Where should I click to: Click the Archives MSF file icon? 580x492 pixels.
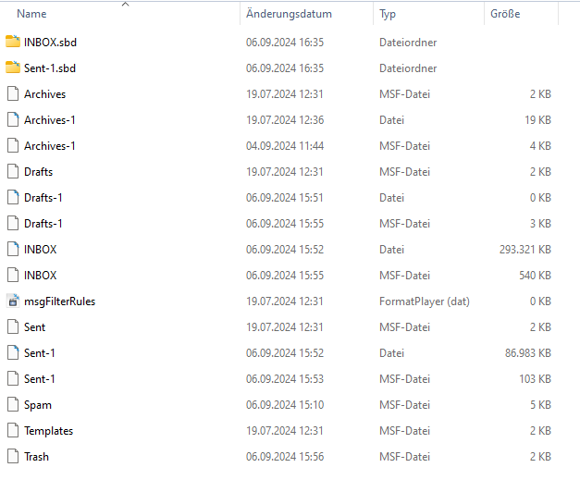point(12,93)
